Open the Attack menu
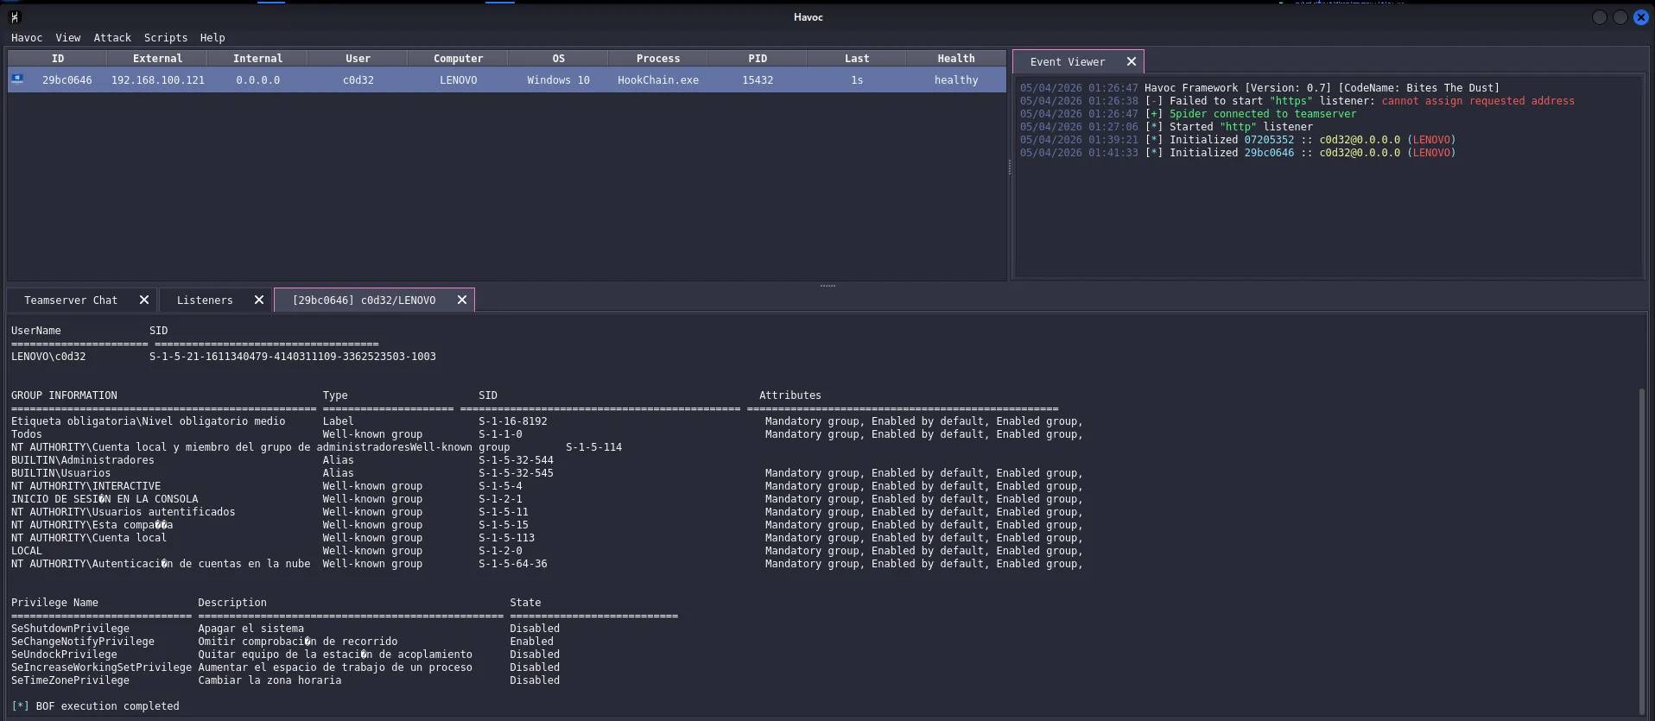This screenshot has height=721, width=1655. pos(112,38)
